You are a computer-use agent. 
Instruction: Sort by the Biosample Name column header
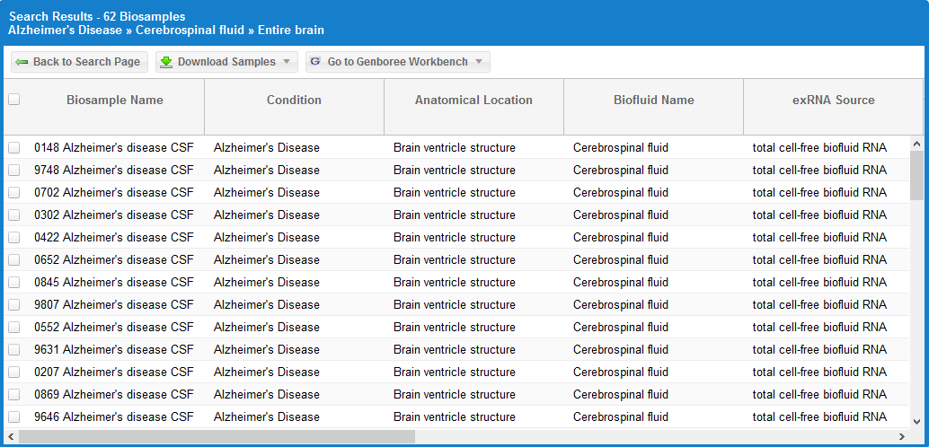(x=115, y=101)
